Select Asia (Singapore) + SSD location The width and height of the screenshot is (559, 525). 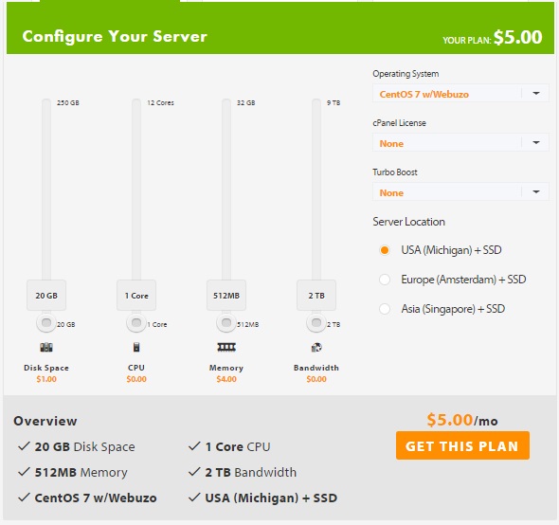point(385,309)
